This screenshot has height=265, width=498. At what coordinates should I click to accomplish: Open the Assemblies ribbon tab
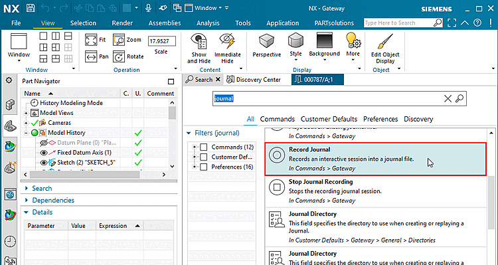click(165, 23)
